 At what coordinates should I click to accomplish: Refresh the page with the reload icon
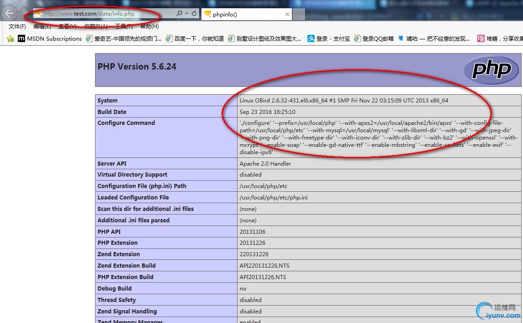coord(194,13)
